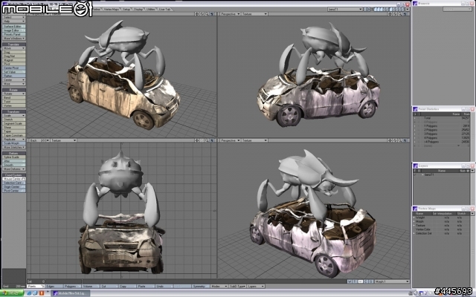Click the Center Pivot button
Viewport: 476px width, 297px height.
point(14,68)
